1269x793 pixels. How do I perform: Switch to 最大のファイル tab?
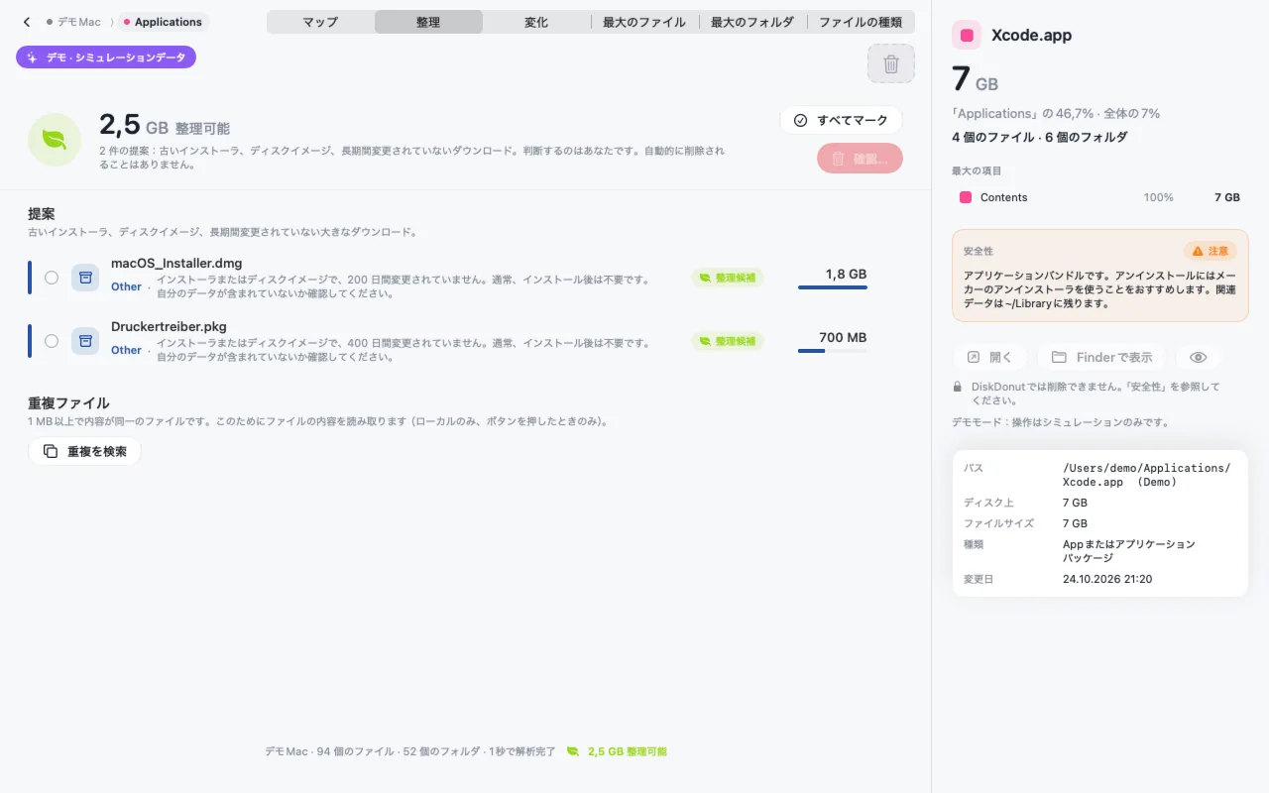tap(644, 22)
